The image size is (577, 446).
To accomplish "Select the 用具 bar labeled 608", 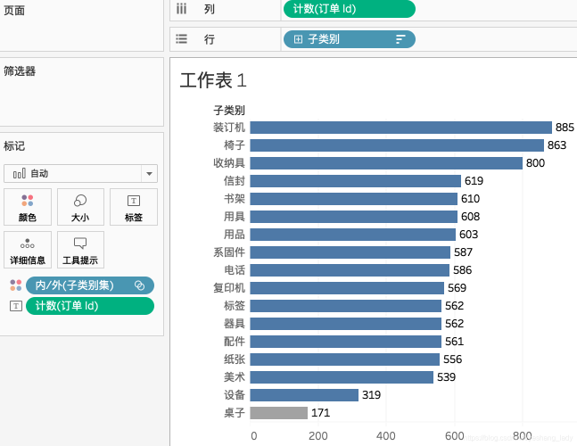I will click(354, 217).
